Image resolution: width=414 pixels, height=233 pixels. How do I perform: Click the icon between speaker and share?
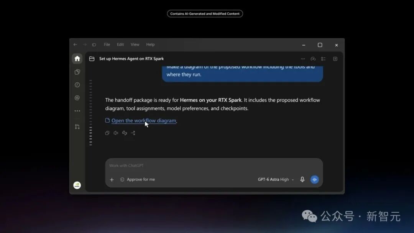pos(125,133)
